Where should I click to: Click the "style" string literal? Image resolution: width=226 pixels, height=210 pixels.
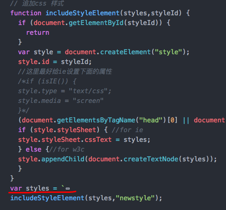(x=168, y=52)
